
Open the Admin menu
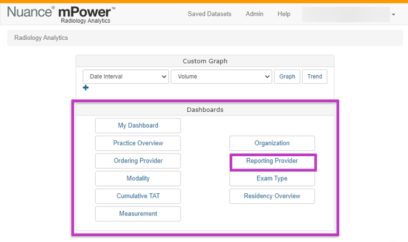coord(254,14)
